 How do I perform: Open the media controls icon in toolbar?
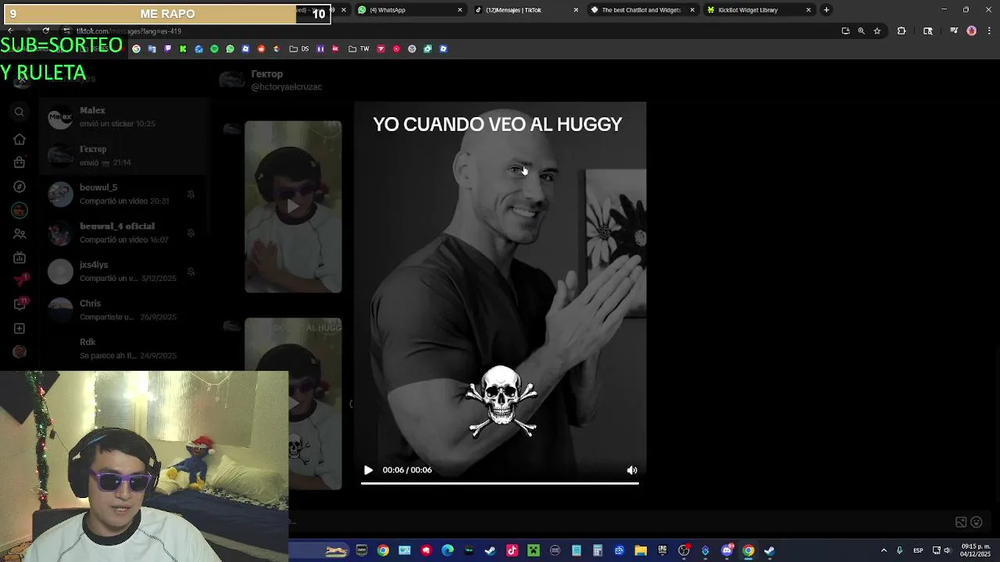[x=954, y=31]
